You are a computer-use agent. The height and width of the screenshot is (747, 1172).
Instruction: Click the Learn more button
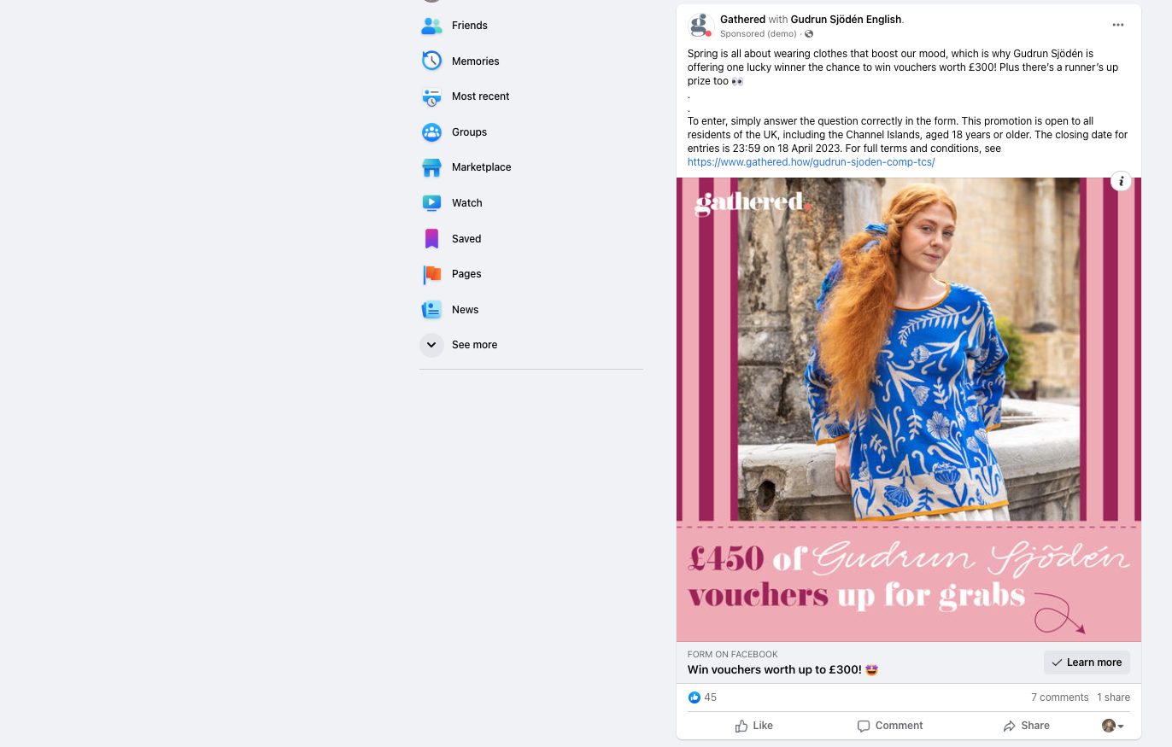[1087, 662]
